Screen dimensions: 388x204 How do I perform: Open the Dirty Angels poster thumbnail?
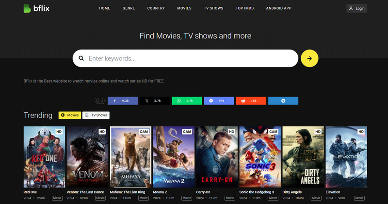pos(303,157)
